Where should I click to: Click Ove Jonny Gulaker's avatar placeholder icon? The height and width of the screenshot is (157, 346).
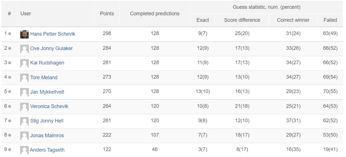[24, 49]
